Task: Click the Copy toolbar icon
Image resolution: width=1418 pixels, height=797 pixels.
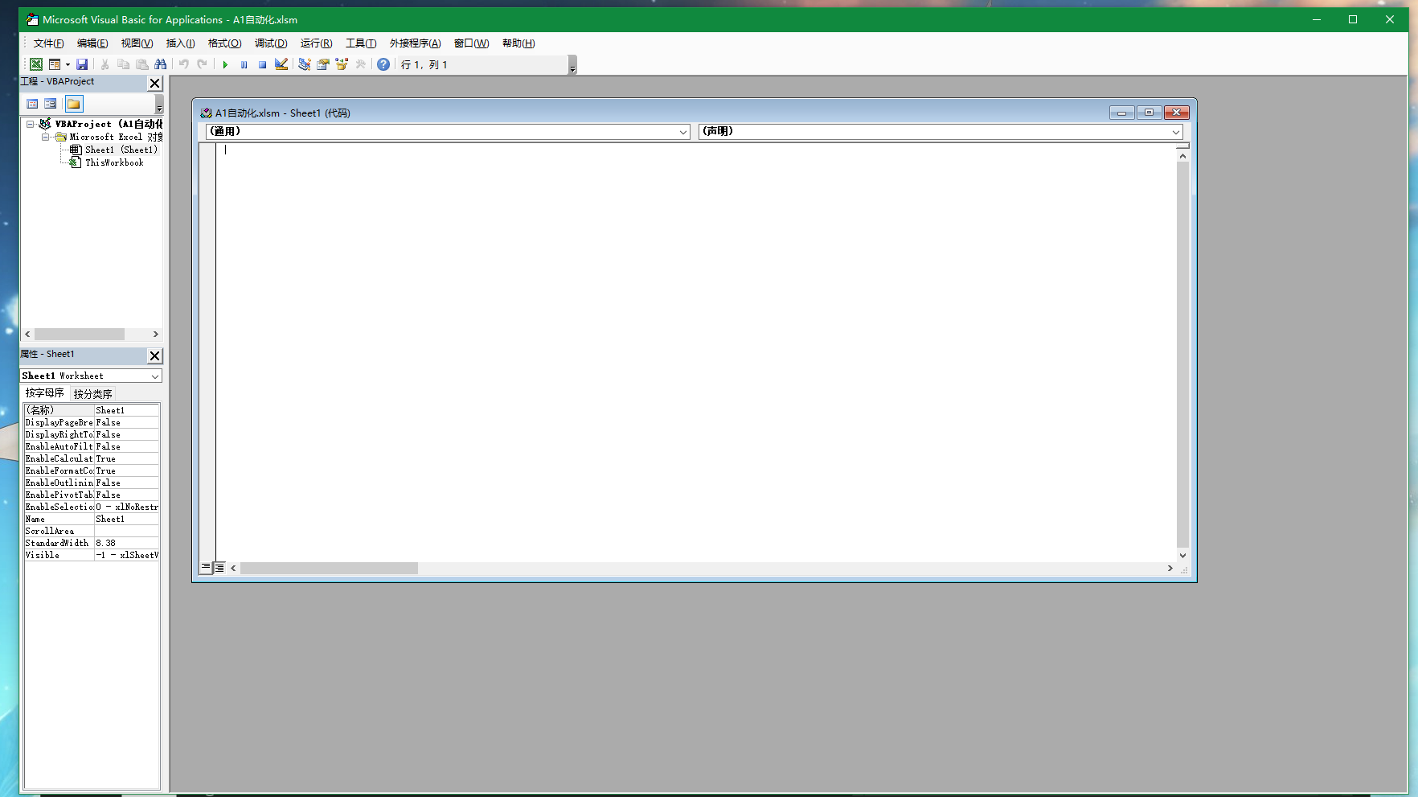Action: point(123,64)
